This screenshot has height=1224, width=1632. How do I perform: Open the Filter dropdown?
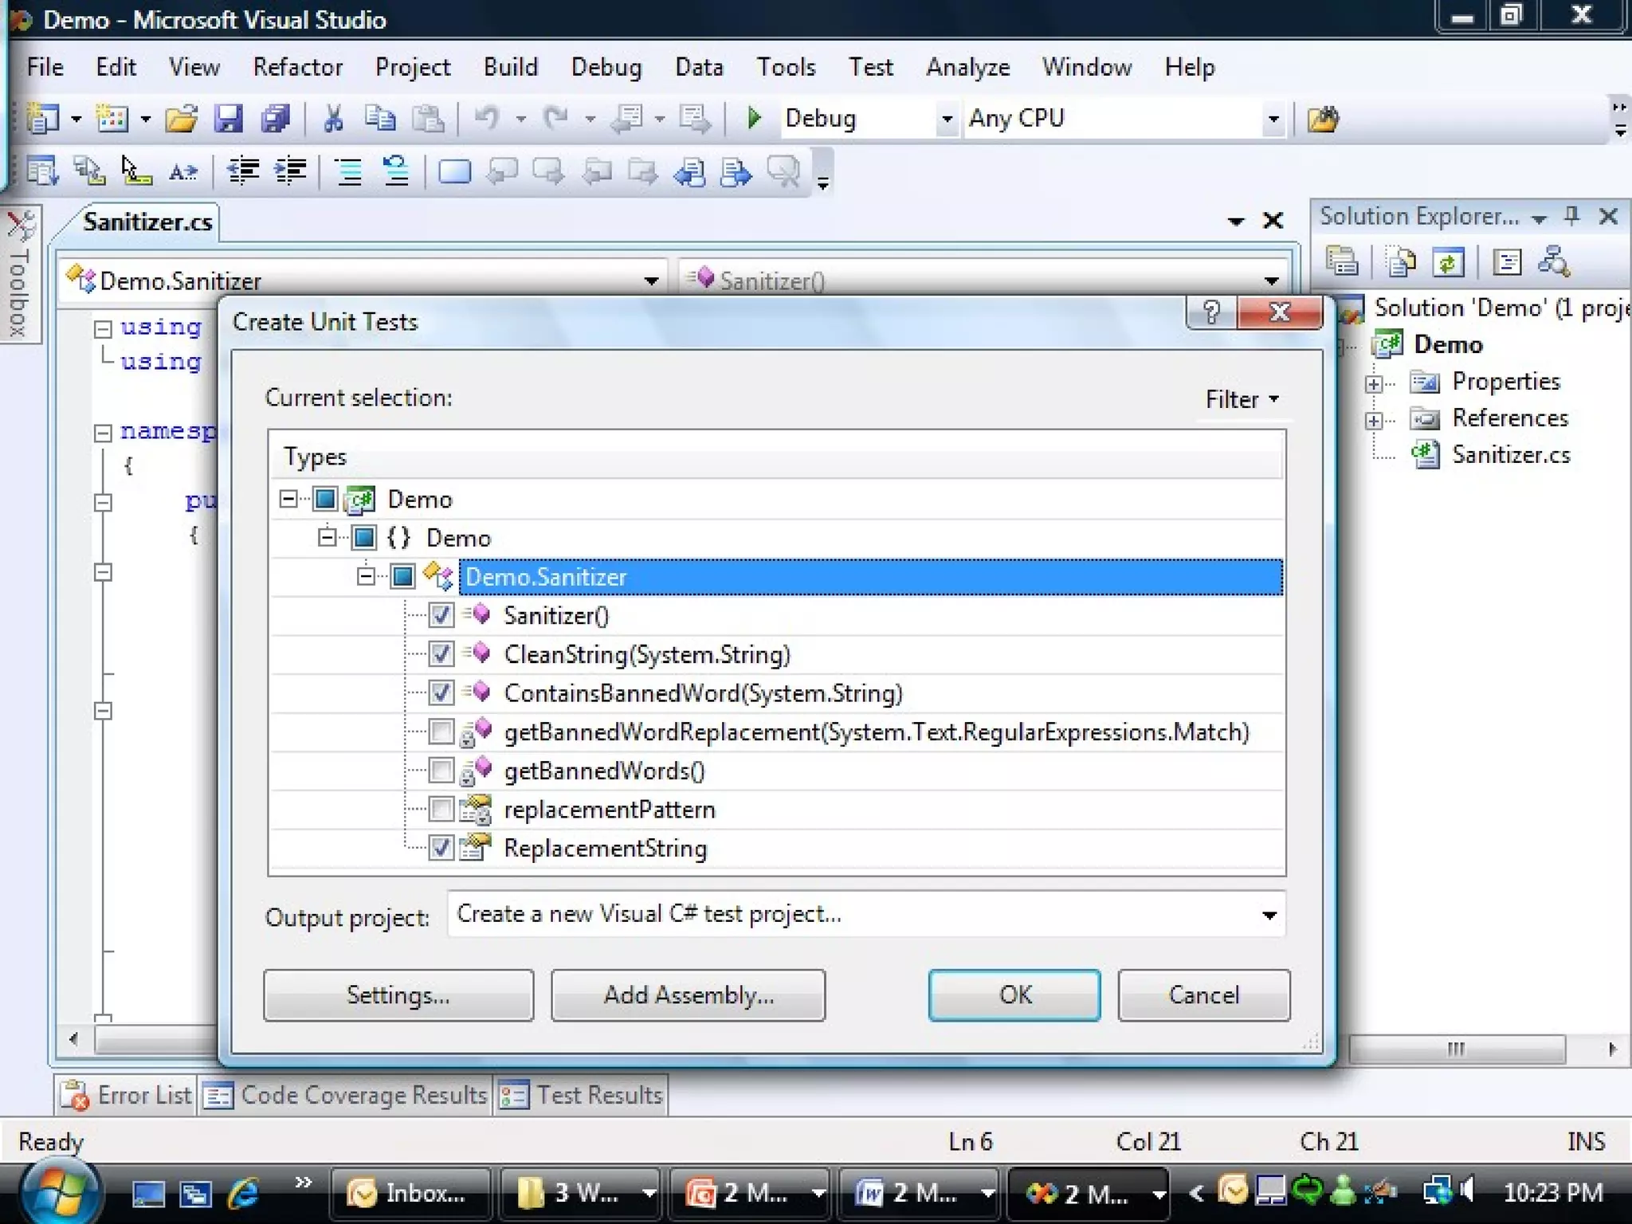pyautogui.click(x=1242, y=398)
